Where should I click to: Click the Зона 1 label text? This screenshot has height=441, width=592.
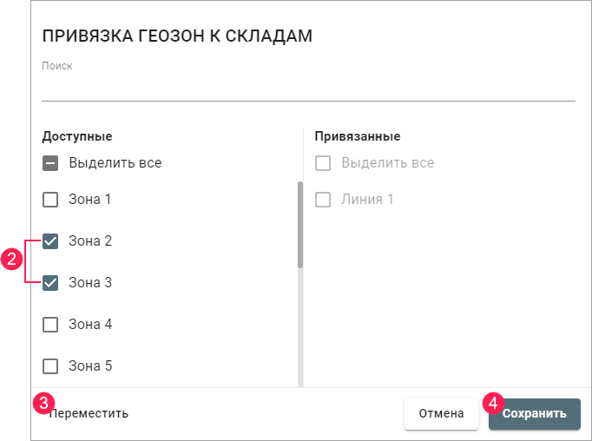coord(90,200)
